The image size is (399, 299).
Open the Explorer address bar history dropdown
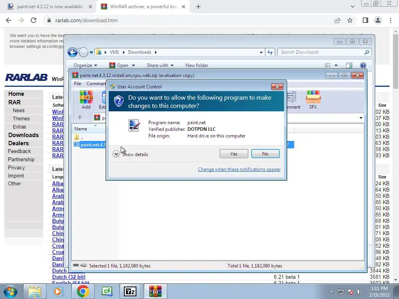(261, 53)
